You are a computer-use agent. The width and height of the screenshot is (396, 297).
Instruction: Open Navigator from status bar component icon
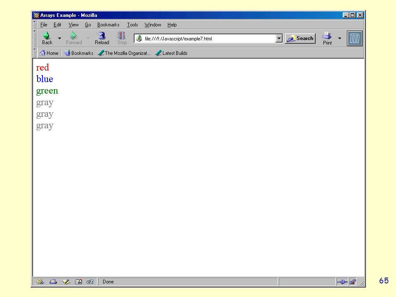(40, 282)
